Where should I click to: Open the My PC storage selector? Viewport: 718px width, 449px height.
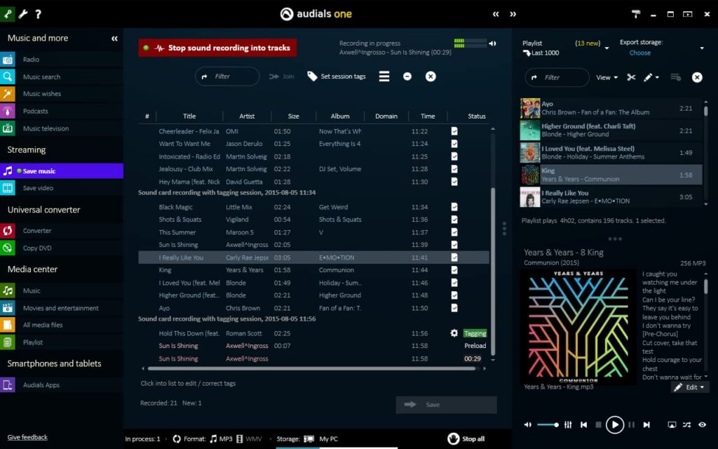pos(321,439)
